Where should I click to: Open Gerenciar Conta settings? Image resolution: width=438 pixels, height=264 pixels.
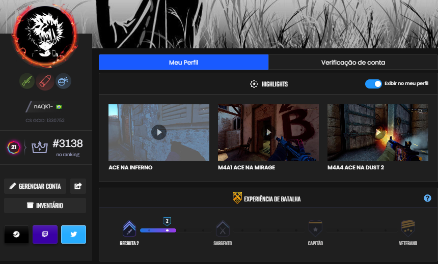(x=35, y=186)
